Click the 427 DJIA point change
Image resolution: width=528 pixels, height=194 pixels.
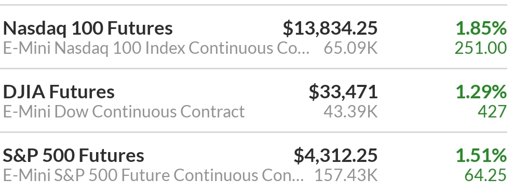pos(492,112)
